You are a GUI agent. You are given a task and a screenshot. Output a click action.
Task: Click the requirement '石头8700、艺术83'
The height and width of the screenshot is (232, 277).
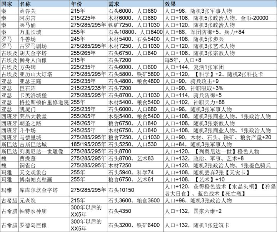point(135,159)
